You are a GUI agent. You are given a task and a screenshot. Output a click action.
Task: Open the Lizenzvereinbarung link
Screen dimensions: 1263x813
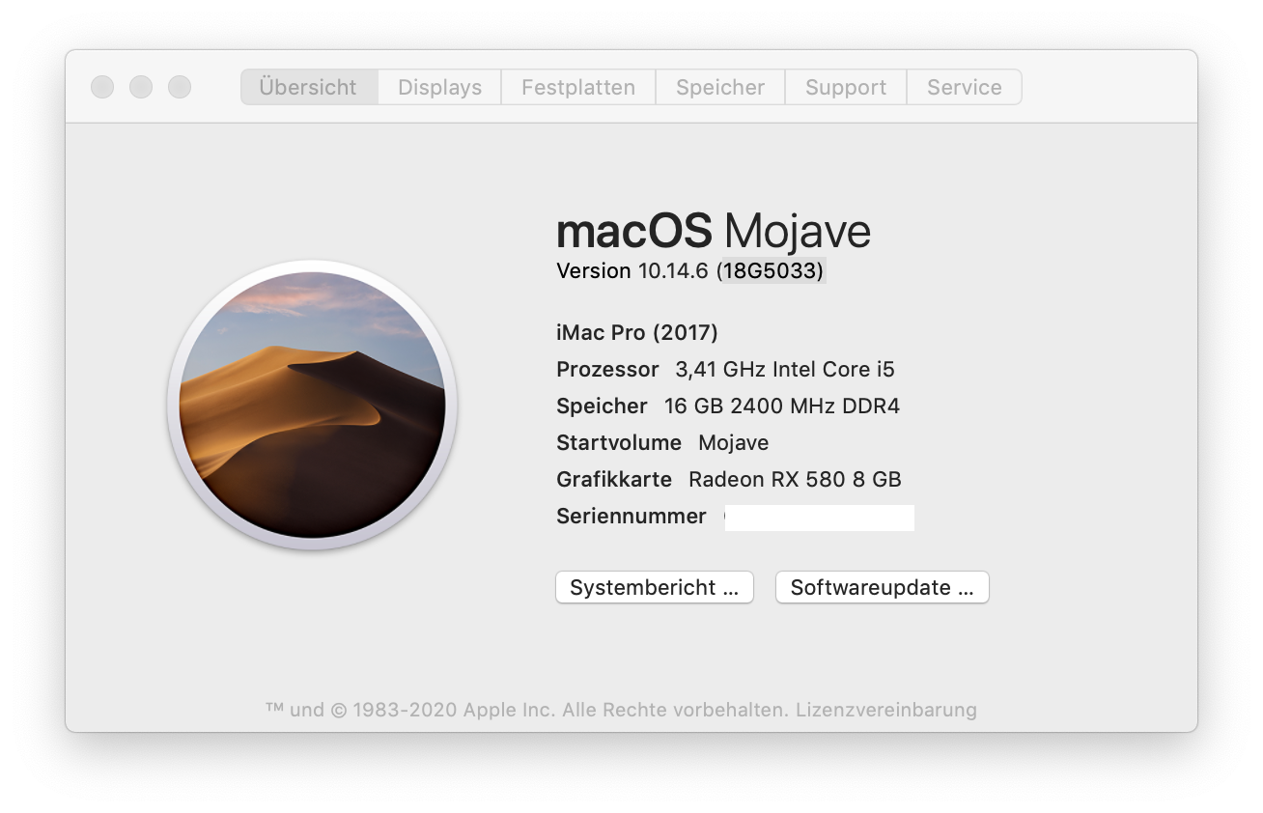tap(884, 710)
